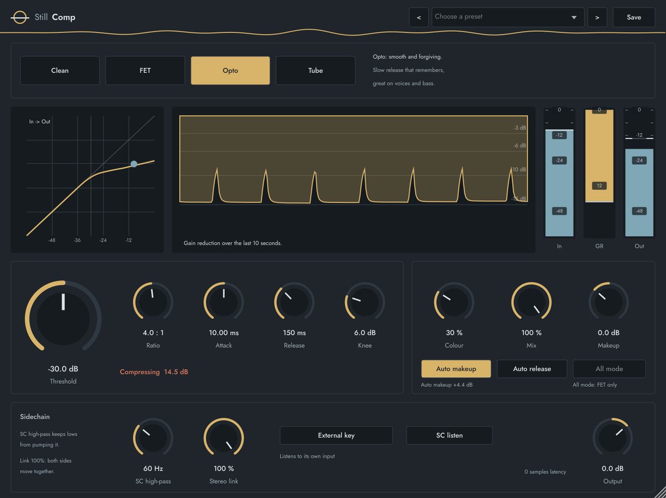
Task: Click the Attack knob
Action: [x=224, y=302]
